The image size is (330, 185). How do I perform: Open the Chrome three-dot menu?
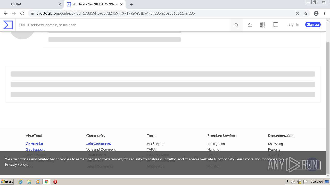(x=324, y=13)
